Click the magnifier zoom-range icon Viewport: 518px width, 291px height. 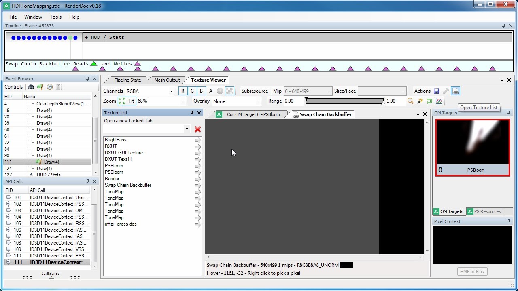tap(410, 101)
